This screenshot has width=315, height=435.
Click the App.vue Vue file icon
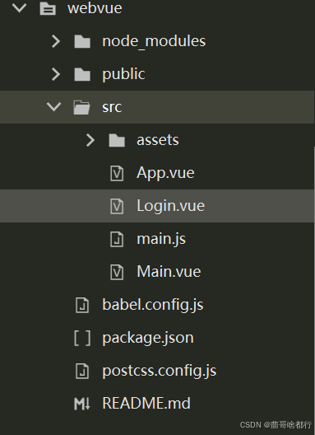pos(117,173)
